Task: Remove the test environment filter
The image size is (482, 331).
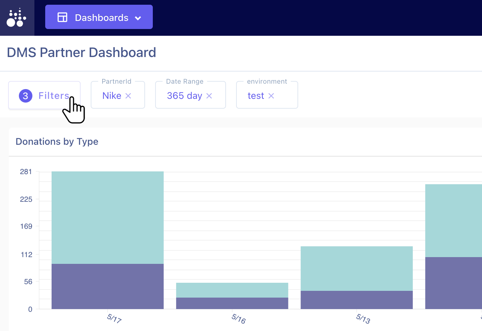Action: tap(271, 96)
